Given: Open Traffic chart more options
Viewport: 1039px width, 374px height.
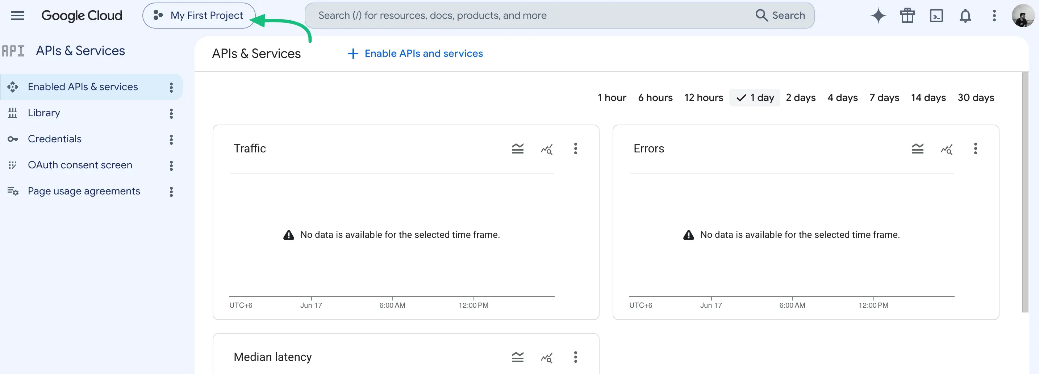Looking at the screenshot, I should coord(576,149).
